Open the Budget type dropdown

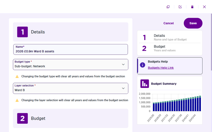[70, 65]
